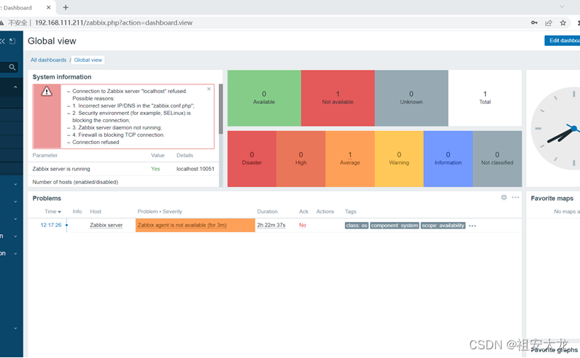Viewport: 580px width, 358px height.
Task: Click the Information severity tile
Action: tap(448, 159)
